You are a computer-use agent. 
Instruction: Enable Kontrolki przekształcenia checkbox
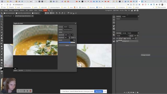point(16,13)
